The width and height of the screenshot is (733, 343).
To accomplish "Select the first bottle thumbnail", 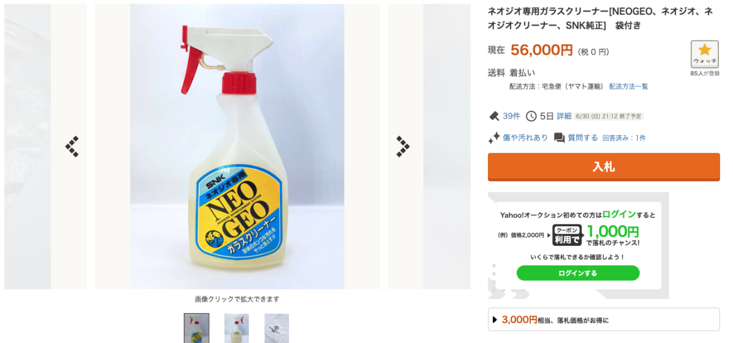I will point(197,328).
